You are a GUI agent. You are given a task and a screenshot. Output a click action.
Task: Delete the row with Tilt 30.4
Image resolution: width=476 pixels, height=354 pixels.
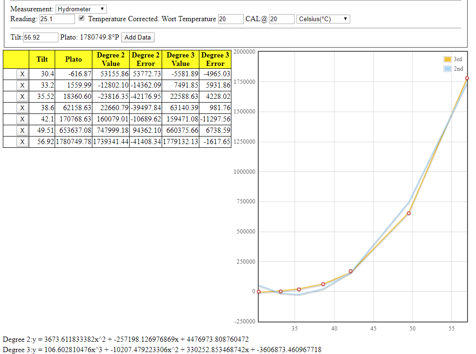[22, 74]
